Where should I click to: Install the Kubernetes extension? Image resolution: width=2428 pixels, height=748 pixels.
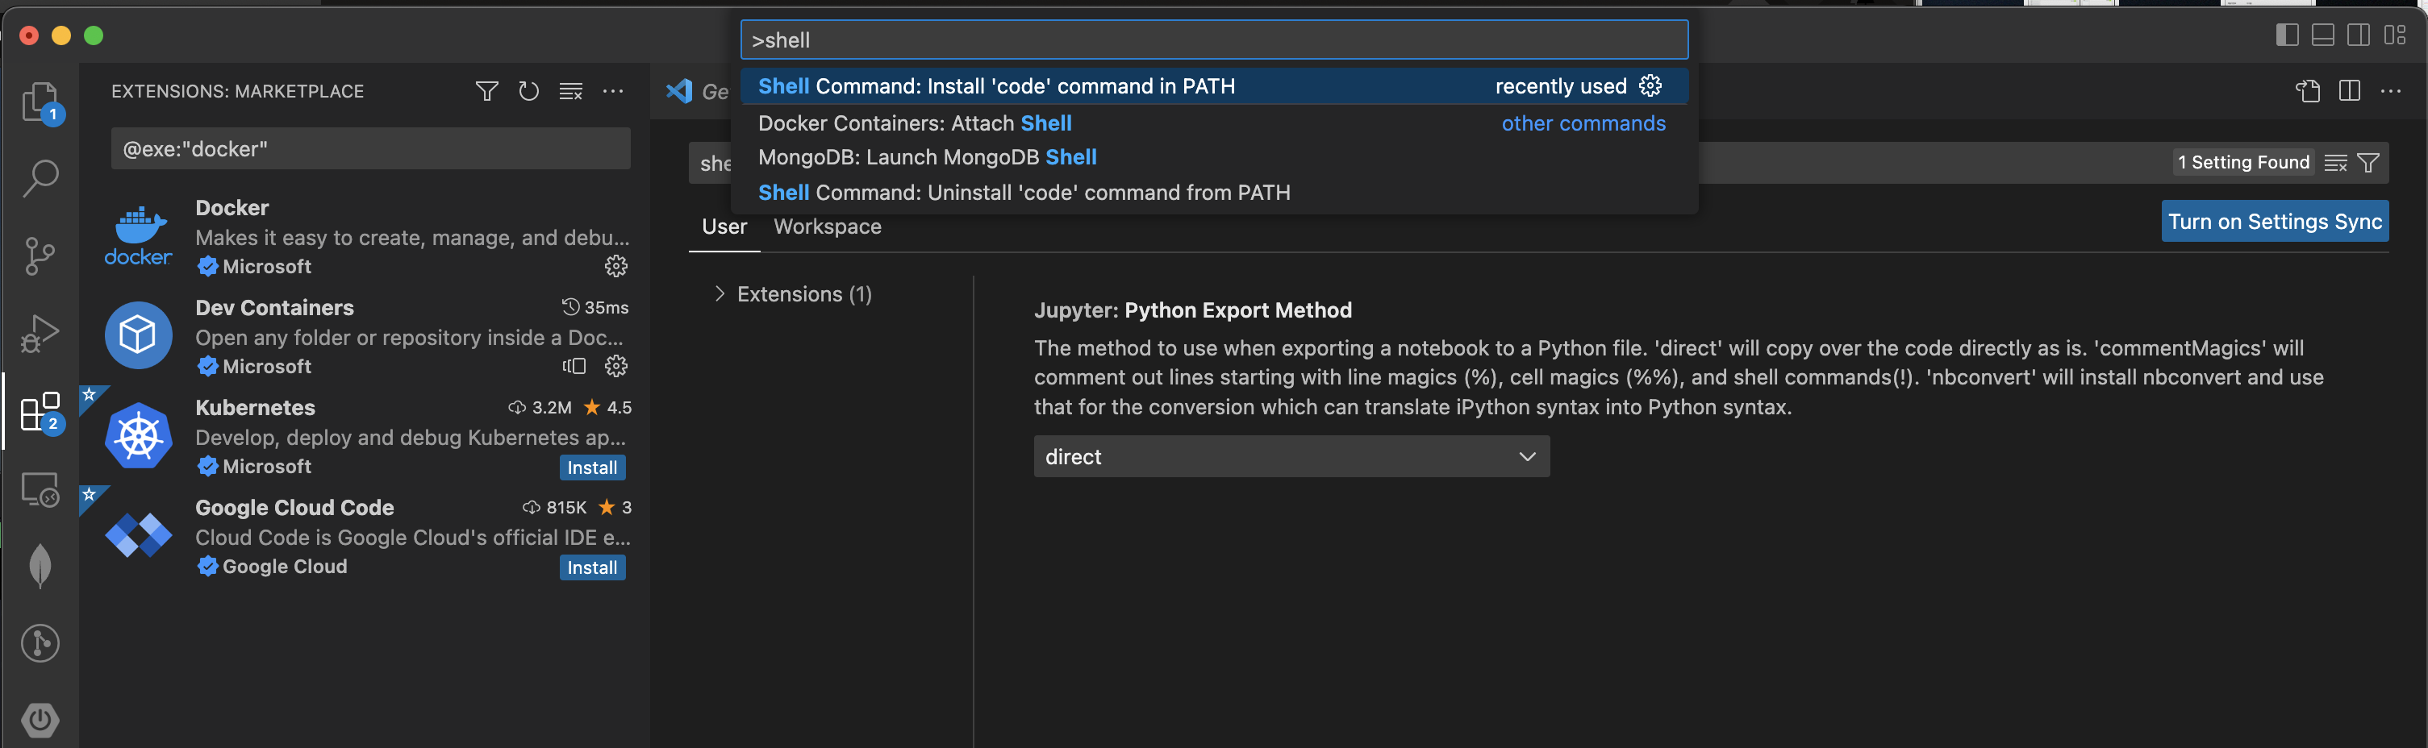(591, 467)
